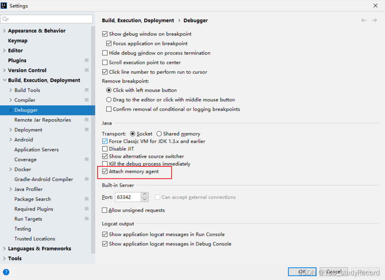Click project-level icon next to Build Tools
This screenshot has width=385, height=280.
87,90
